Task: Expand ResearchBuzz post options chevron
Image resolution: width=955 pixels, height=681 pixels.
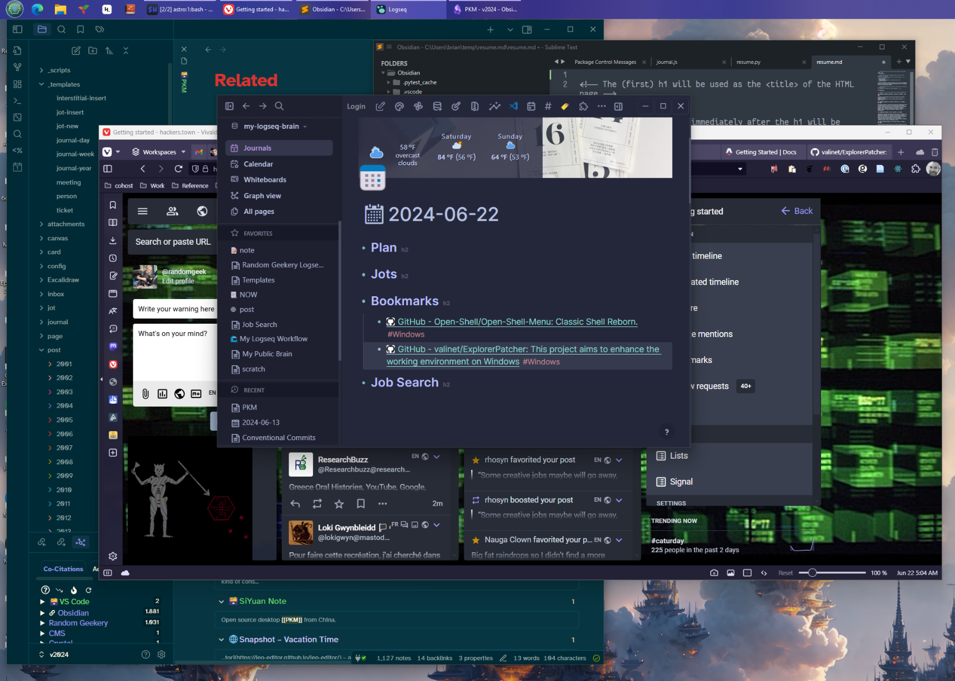Action: click(437, 457)
